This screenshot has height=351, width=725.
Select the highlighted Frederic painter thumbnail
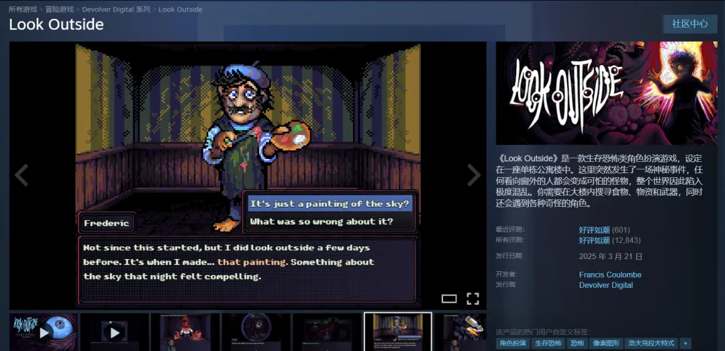coord(397,332)
